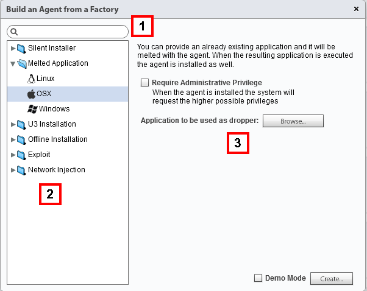Click the Windows flag icon
The height and width of the screenshot is (291, 367).
(32, 109)
